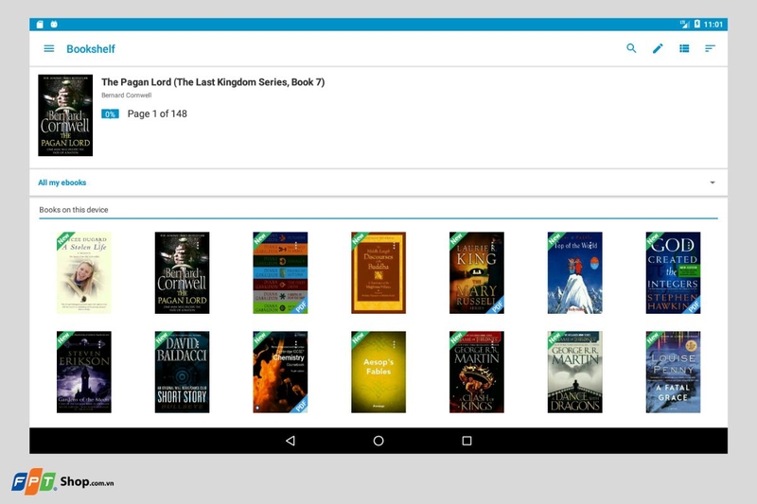Open overflow menu on The Pagan Lord grid cover
Screen dimensions: 757x504
[x=198, y=246]
